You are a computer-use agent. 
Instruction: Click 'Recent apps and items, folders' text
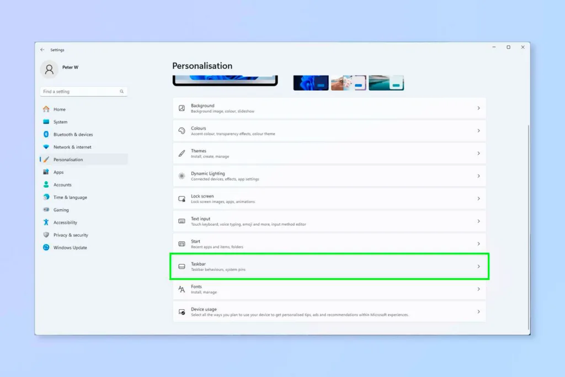[217, 247]
